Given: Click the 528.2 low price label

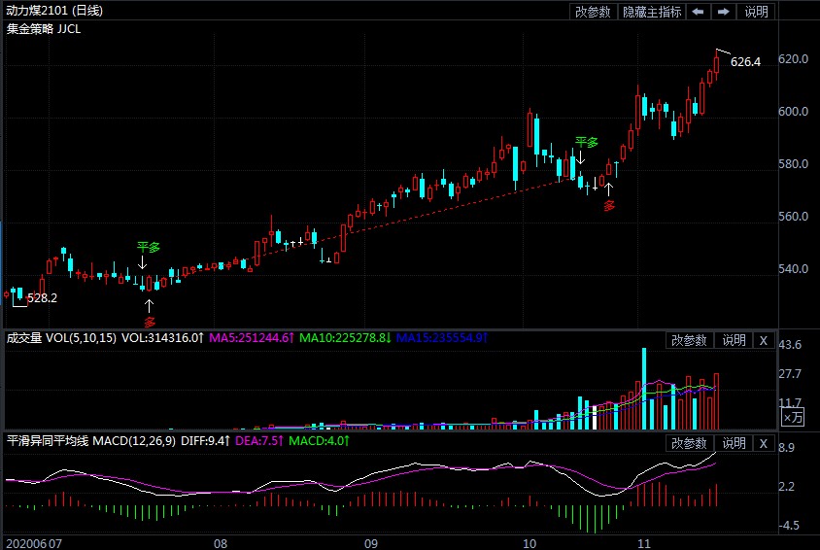Looking at the screenshot, I should pyautogui.click(x=42, y=298).
